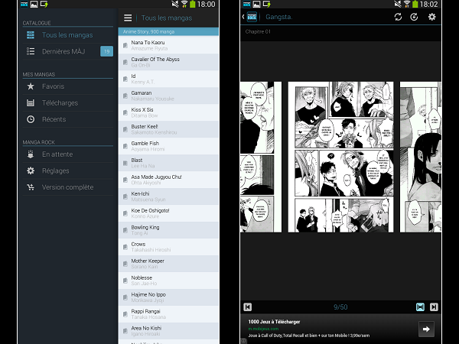Open reader settings gear icon
Image resolution: width=459 pixels, height=344 pixels.
(x=431, y=17)
